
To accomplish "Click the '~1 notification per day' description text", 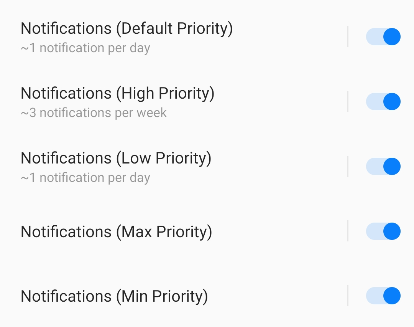I will click(x=85, y=48).
